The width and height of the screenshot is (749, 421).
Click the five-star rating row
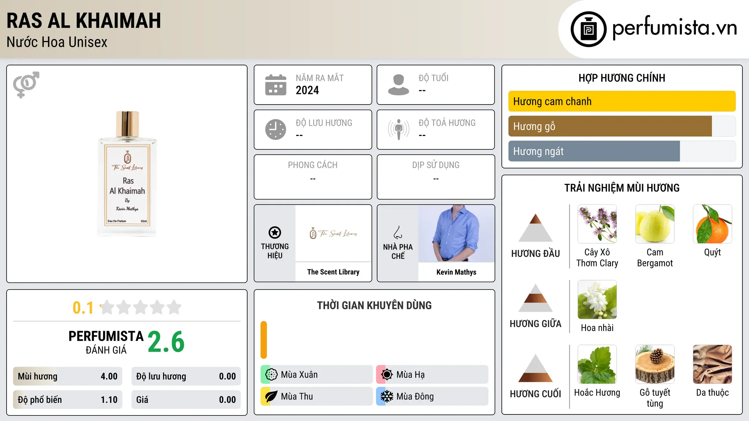coord(141,307)
